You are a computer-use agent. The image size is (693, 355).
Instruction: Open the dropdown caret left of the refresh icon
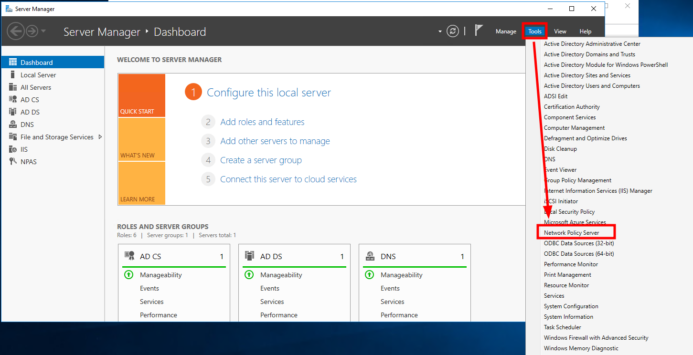[x=439, y=31]
